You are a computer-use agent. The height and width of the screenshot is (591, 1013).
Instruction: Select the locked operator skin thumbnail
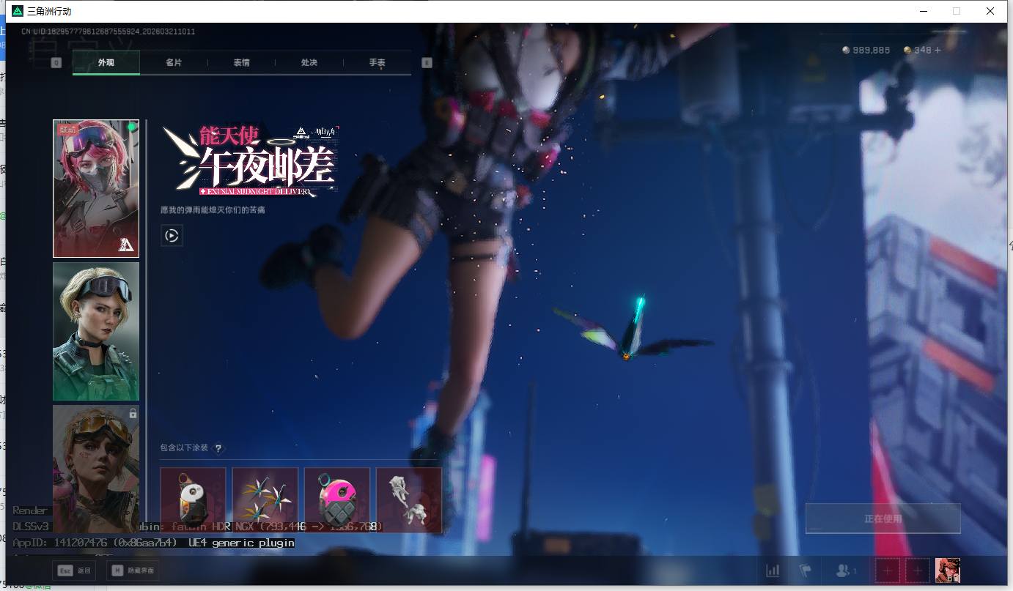click(x=96, y=461)
